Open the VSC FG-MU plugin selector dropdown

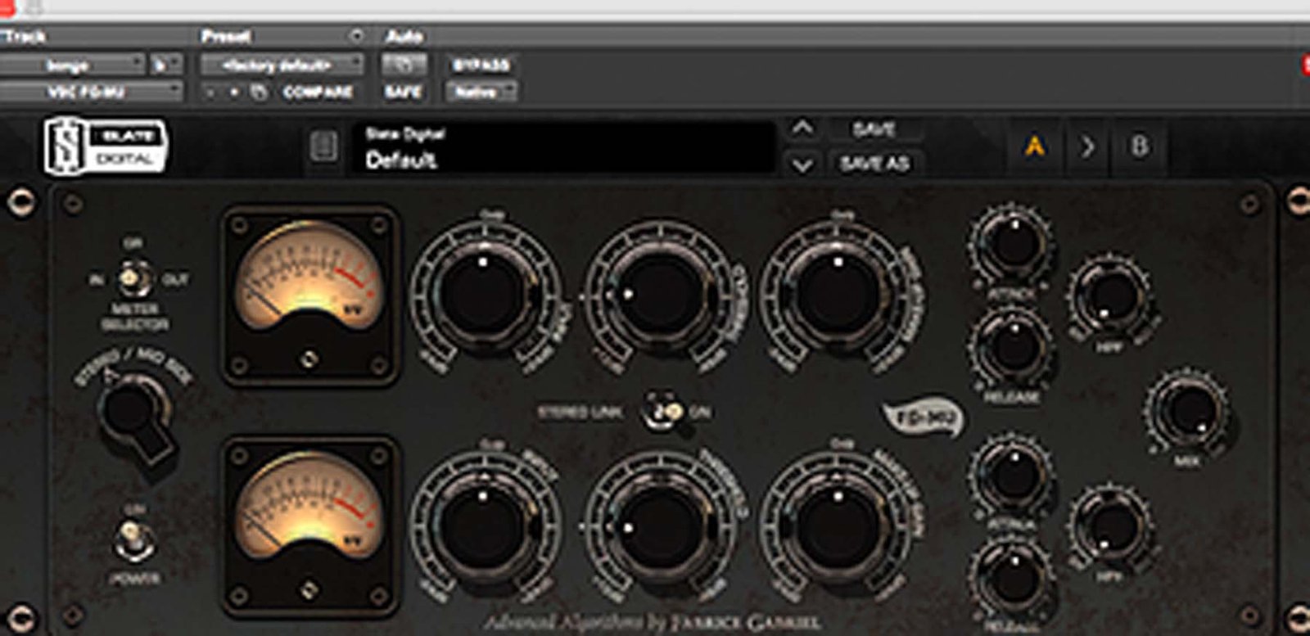[90, 92]
